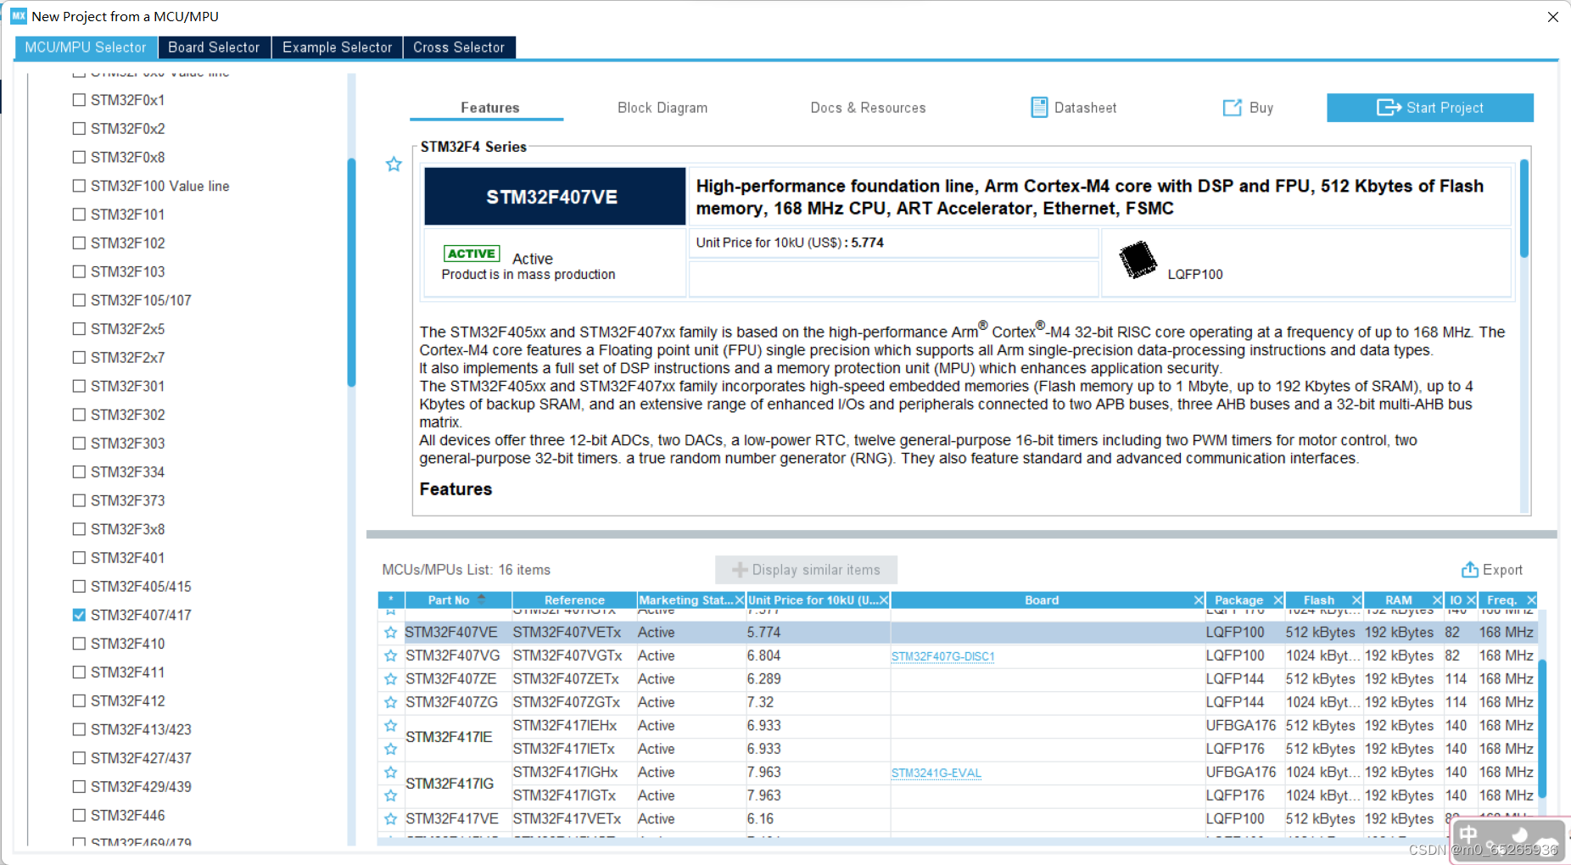Click the MCU series list scrollbar
The height and width of the screenshot is (865, 1571).
[351, 271]
